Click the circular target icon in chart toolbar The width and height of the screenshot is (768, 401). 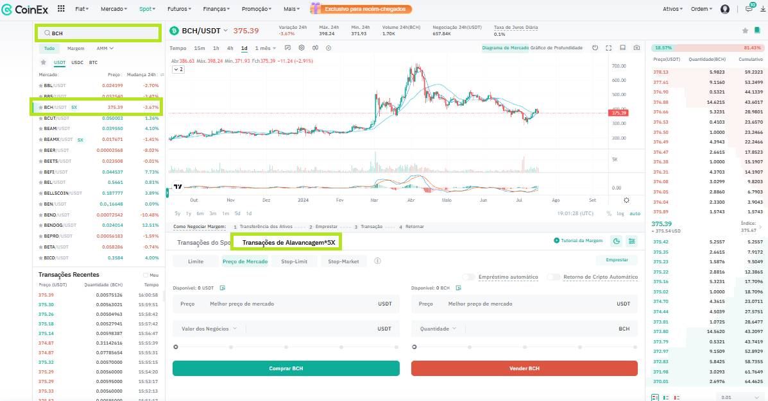329,48
